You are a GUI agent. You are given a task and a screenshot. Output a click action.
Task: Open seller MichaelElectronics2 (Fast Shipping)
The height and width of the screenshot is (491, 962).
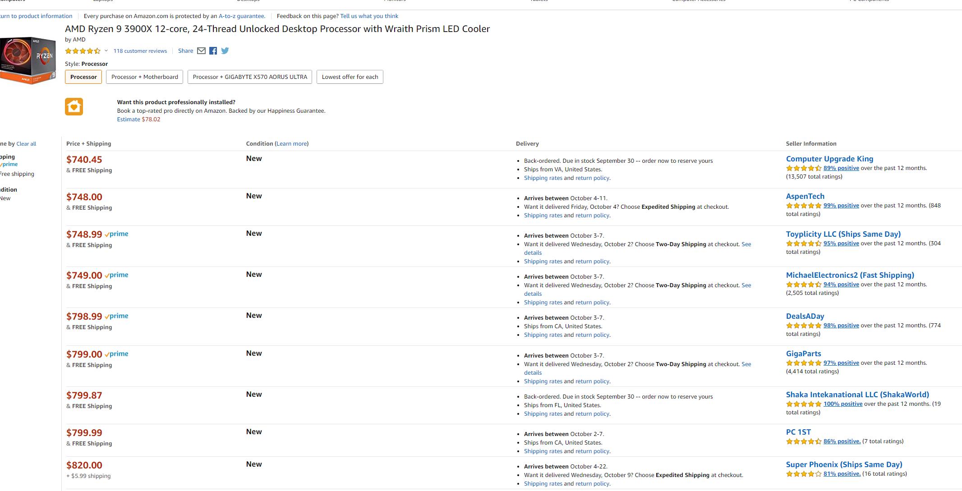(x=850, y=275)
